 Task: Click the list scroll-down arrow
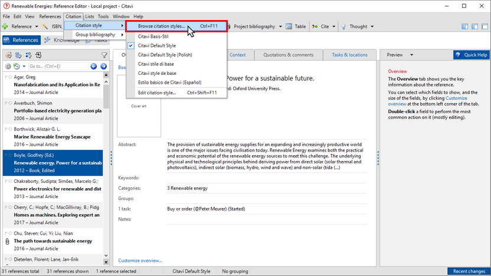(x=106, y=256)
